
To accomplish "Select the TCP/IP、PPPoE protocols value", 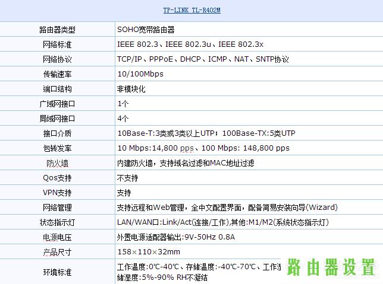I will [x=203, y=59].
